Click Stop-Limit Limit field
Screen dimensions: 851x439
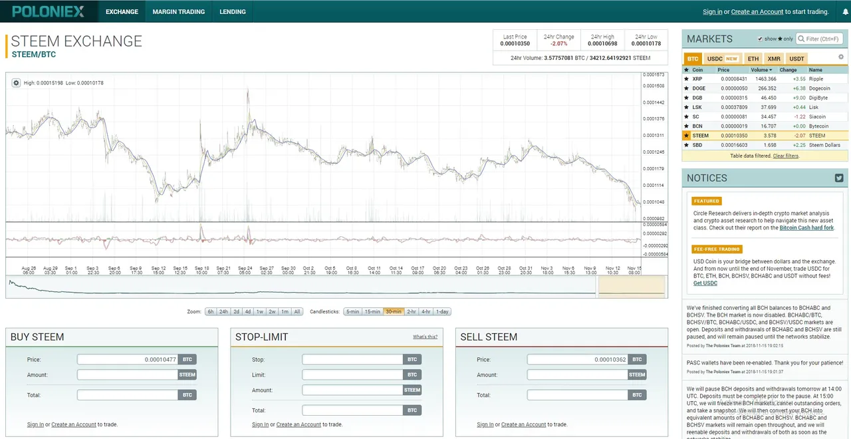pos(352,375)
